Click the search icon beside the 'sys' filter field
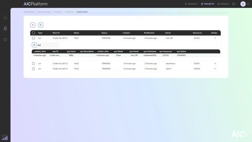 pyautogui.click(x=34, y=45)
